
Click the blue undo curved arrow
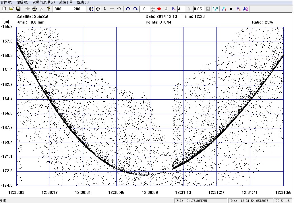[x=128, y=9]
